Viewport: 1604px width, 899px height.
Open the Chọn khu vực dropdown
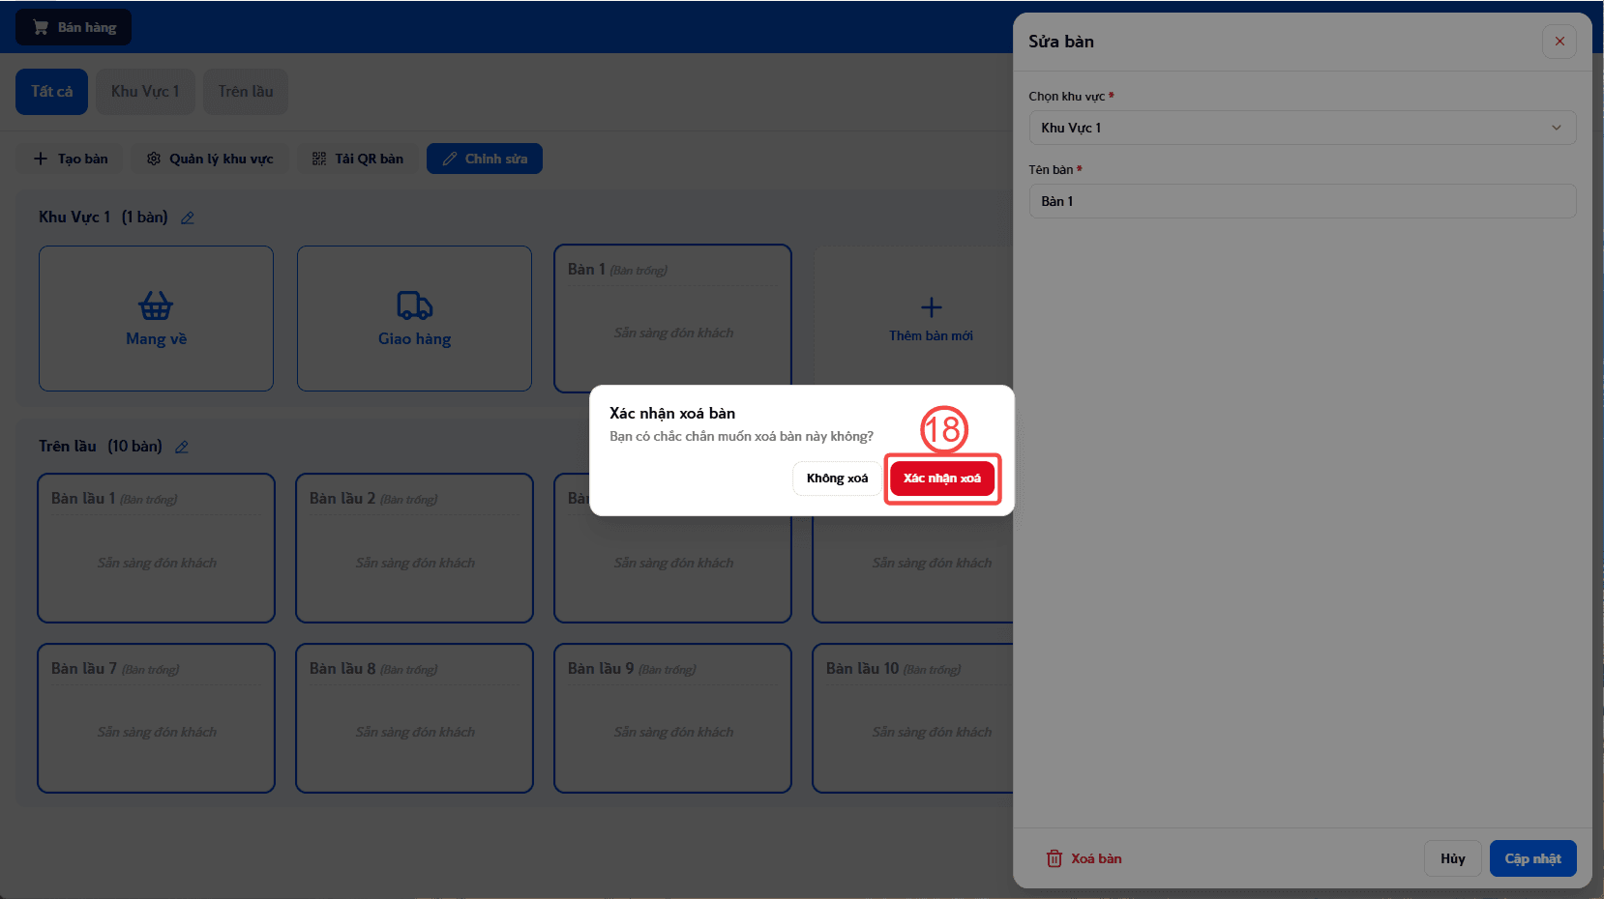[x=1302, y=128]
